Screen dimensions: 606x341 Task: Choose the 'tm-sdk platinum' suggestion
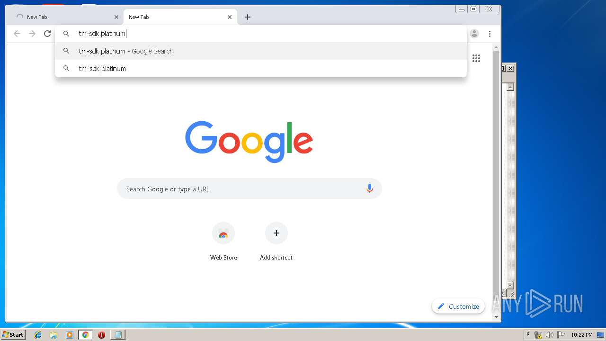261,69
